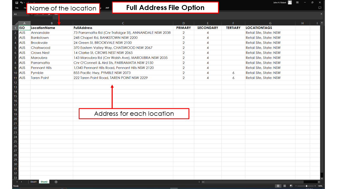Screen dimensions: 337x189
Task: Select the Taren Point location name cell
Action: coord(52,78)
